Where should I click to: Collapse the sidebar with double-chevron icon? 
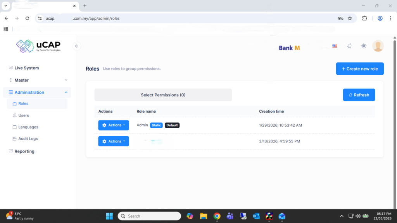click(x=76, y=46)
